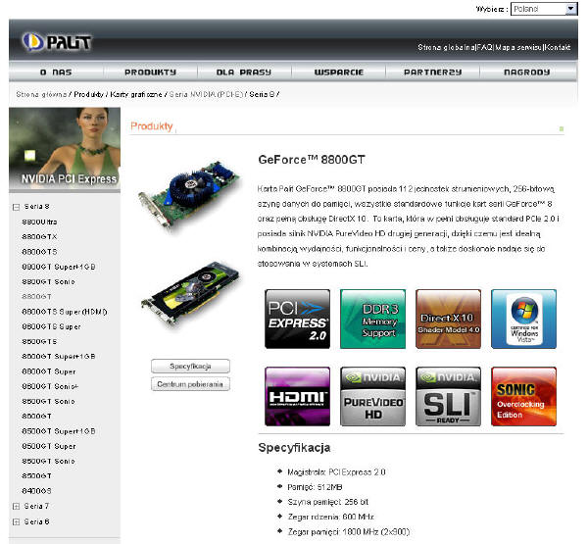Select the grayed-out 8800GT sidebar item
Screen dimensions: 588x544
tap(36, 297)
